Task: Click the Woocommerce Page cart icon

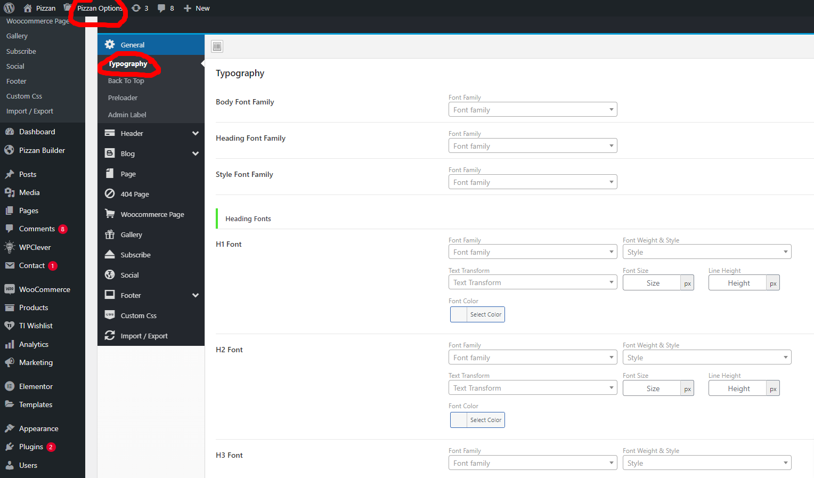Action: tap(110, 214)
